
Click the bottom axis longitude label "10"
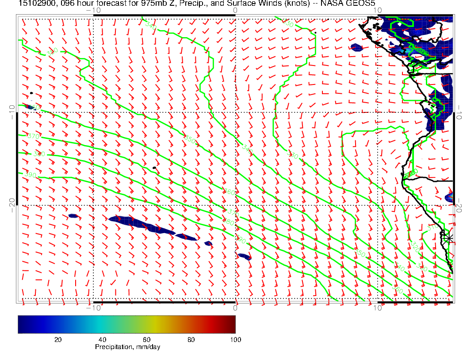pos(377,307)
